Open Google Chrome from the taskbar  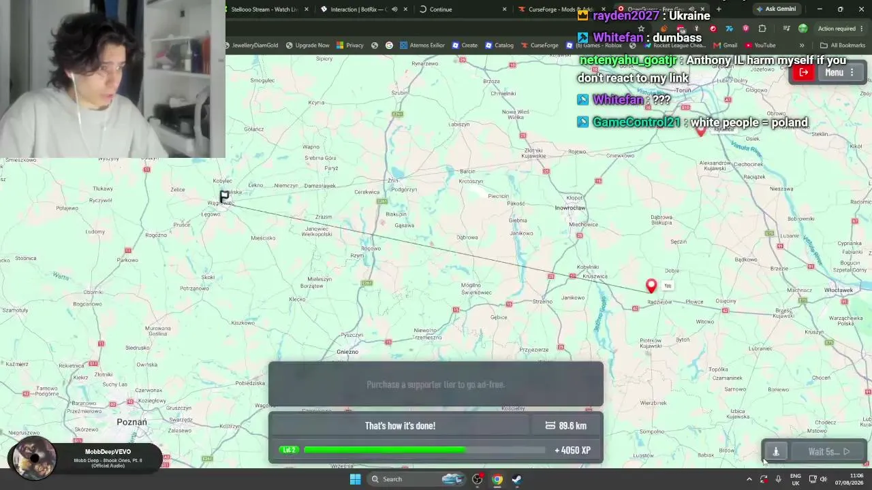497,479
